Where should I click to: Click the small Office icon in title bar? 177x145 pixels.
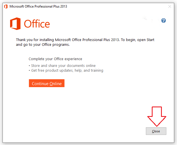[6, 6]
